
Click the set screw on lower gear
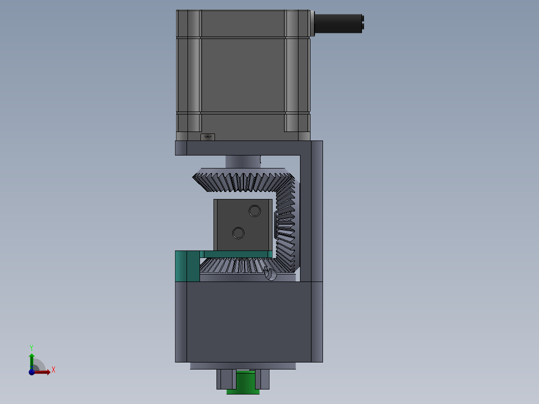270,274
